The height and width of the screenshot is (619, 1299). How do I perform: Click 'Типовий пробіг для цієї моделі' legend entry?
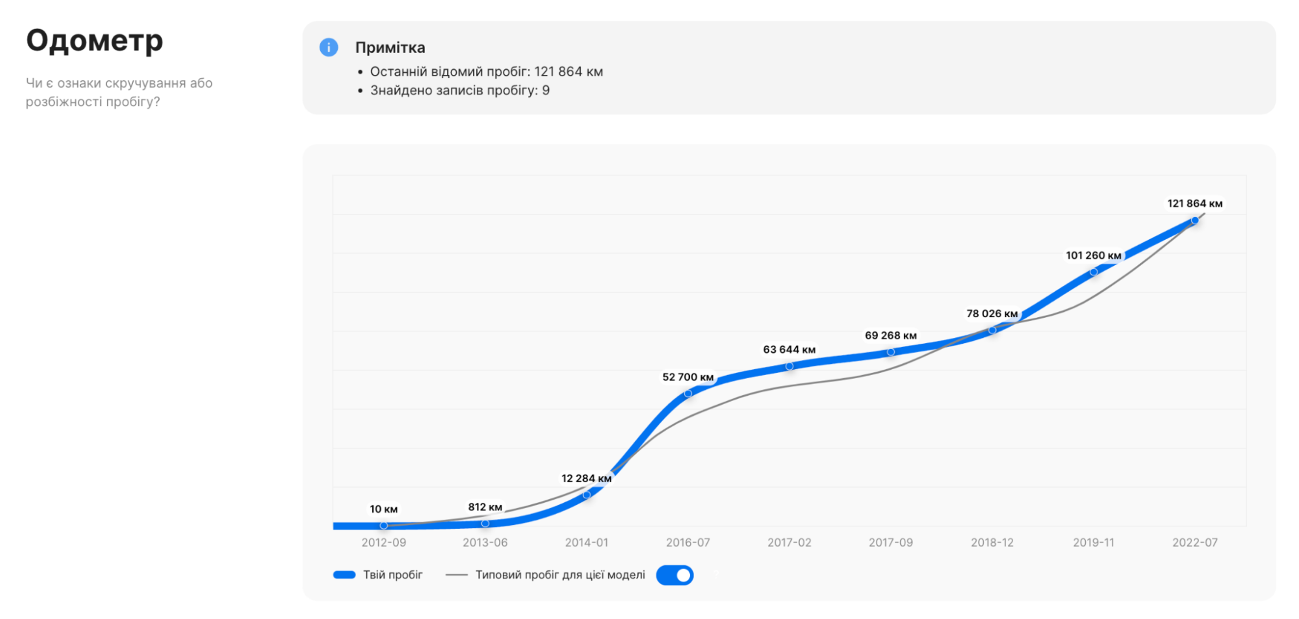click(545, 575)
